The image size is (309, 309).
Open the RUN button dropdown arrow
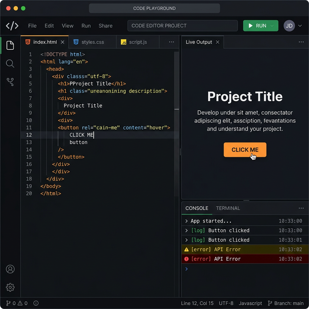click(272, 26)
